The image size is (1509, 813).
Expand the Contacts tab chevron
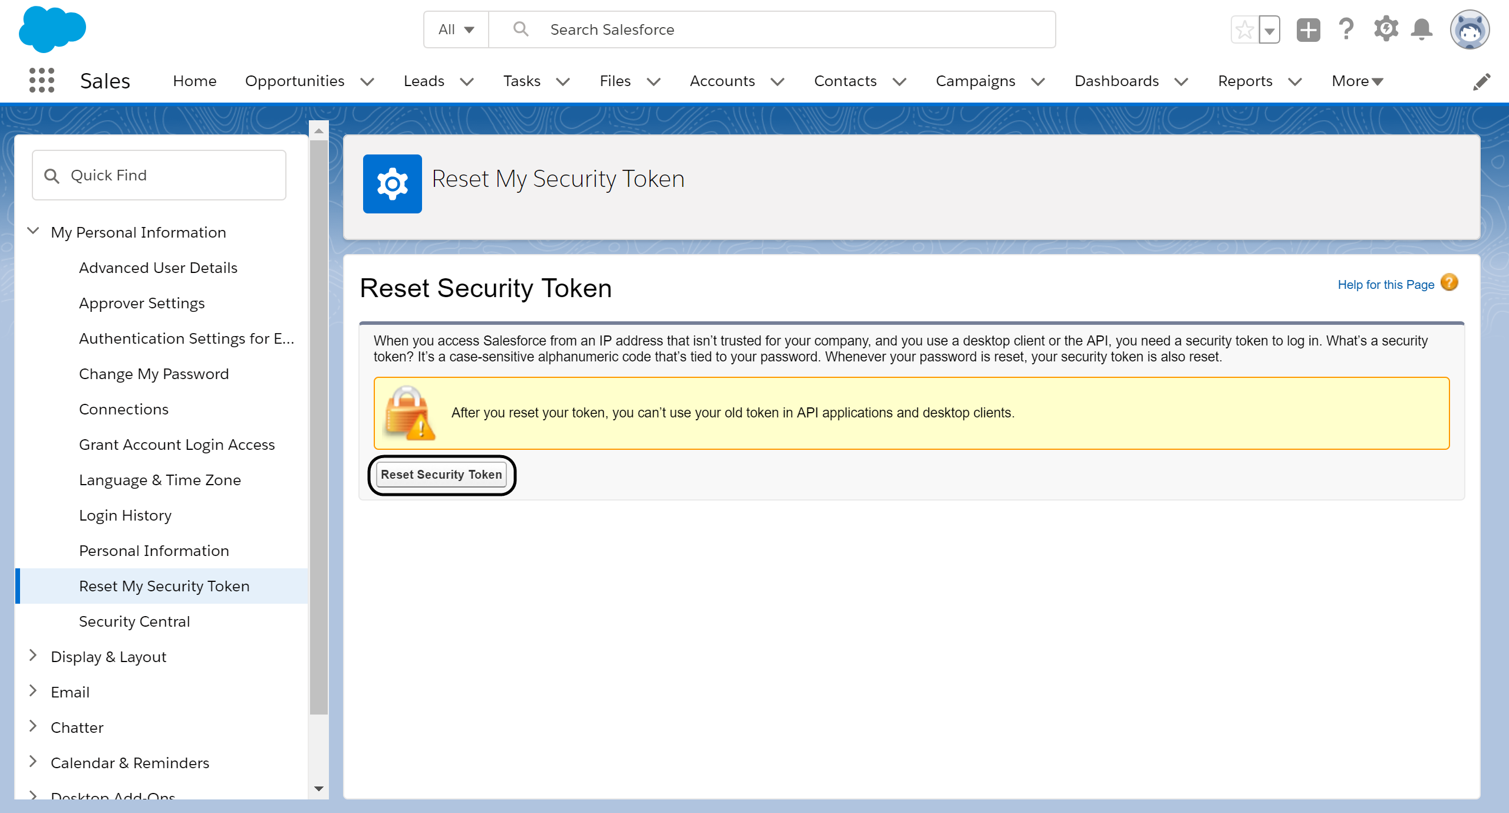900,81
